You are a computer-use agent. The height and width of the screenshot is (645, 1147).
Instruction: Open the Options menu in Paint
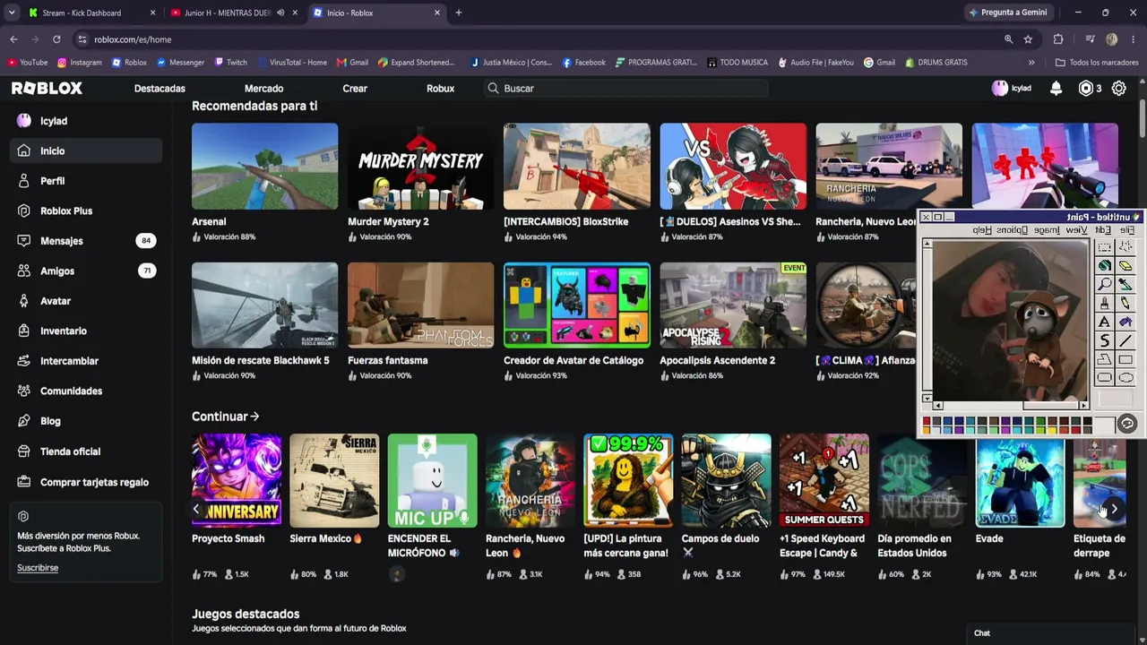[1013, 230]
